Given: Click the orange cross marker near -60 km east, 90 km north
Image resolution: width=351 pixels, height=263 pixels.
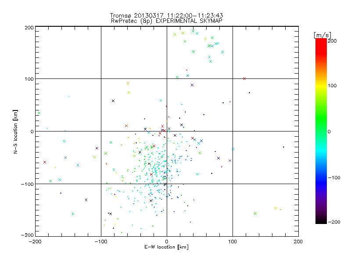Looking at the screenshot, I should click(x=128, y=83).
